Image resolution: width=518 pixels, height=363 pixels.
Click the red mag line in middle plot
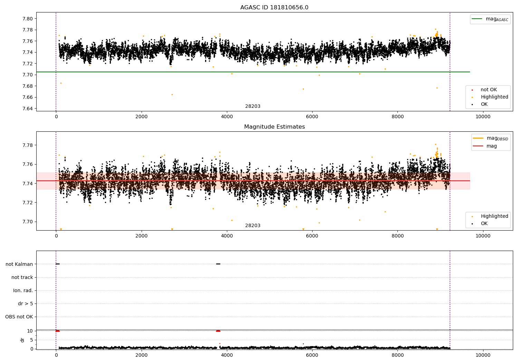click(253, 181)
